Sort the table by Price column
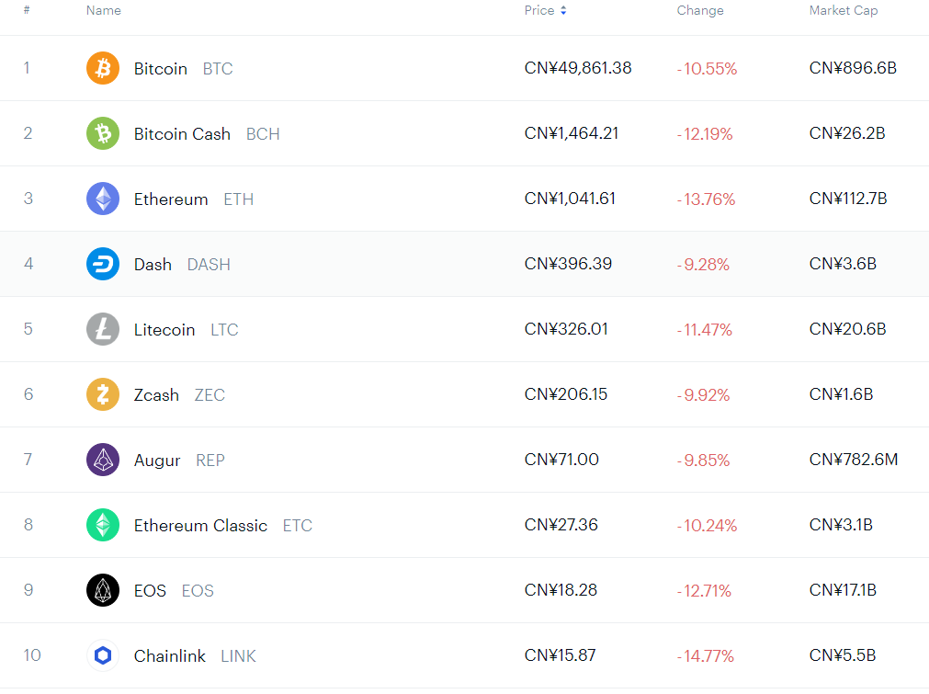 tap(539, 10)
